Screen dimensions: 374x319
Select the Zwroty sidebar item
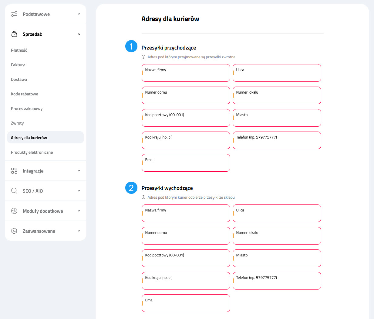[17, 123]
